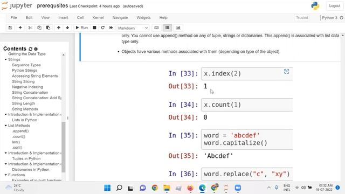Collapse section above Lists in Python
Screen dimensions: 345x194
(6, 114)
